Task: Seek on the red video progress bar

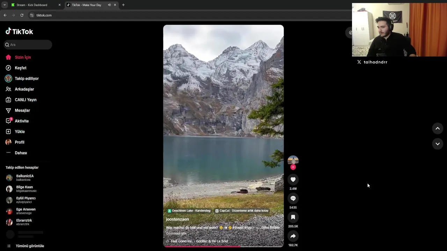Action: point(223,246)
